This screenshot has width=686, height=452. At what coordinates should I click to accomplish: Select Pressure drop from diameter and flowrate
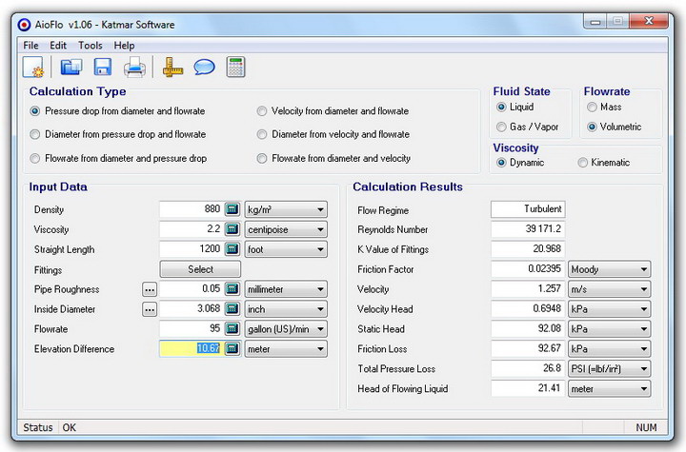coord(119,111)
